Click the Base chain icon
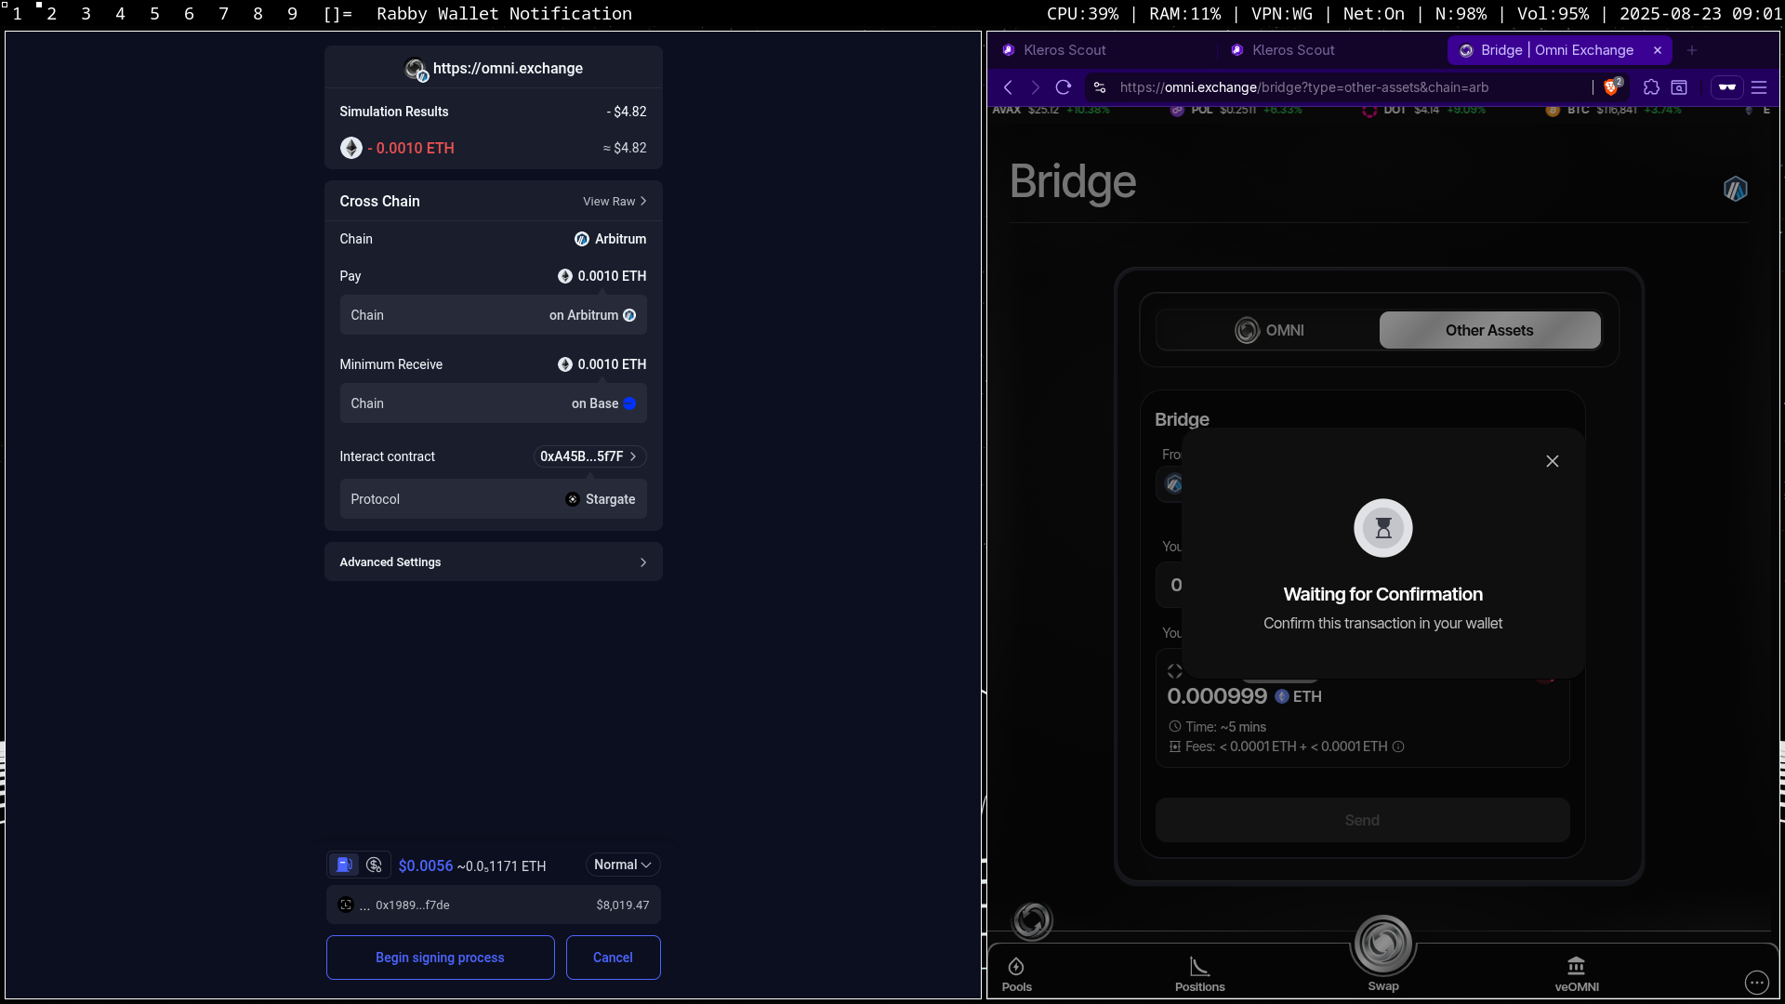Image resolution: width=1785 pixels, height=1004 pixels. [629, 403]
